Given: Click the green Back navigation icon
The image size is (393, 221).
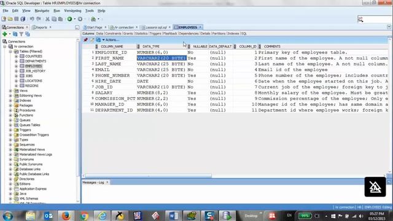Looking at the screenshot, I should [69, 19].
